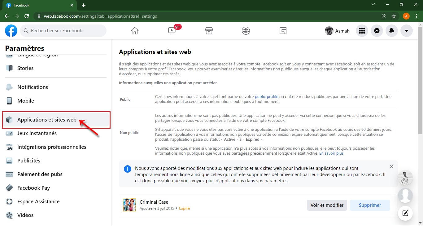Screen dimensions: 423x226
Task: Click Voir et modifier for Criminal Case
Action: point(327,205)
